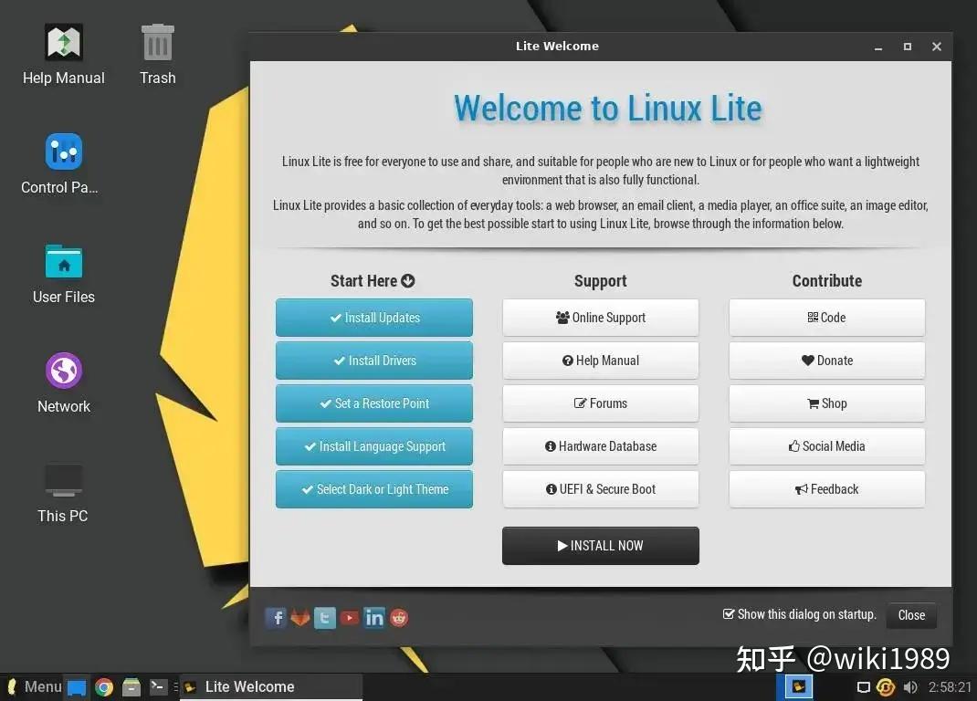Toggle Install Language Support option
Image resolution: width=977 pixels, height=701 pixels.
pos(373,446)
